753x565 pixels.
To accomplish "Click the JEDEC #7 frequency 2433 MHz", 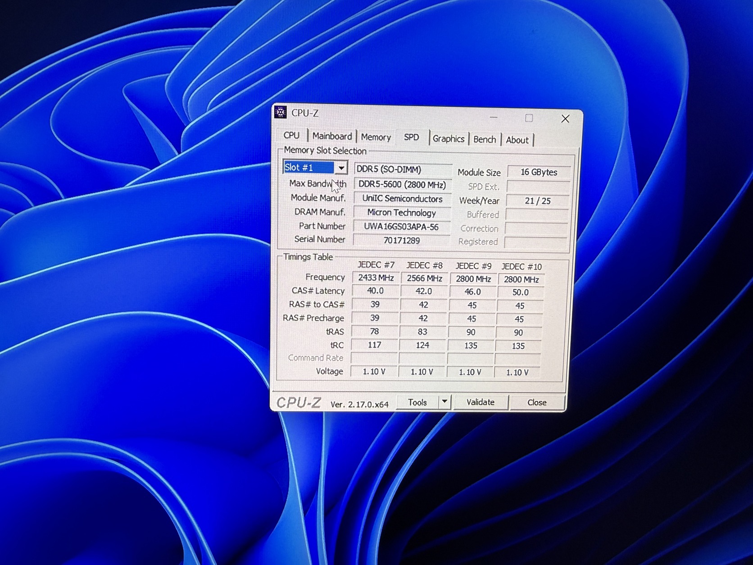I will coord(376,278).
